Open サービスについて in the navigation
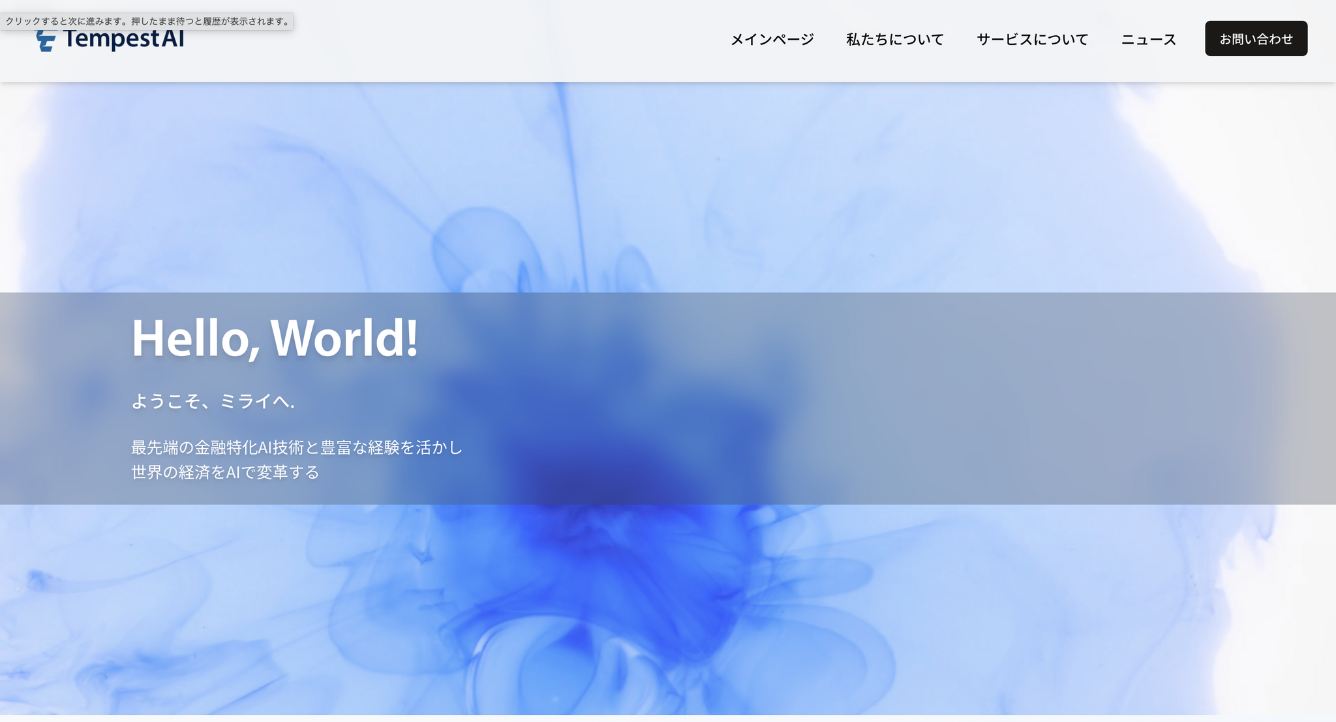The image size is (1336, 722). click(1032, 39)
